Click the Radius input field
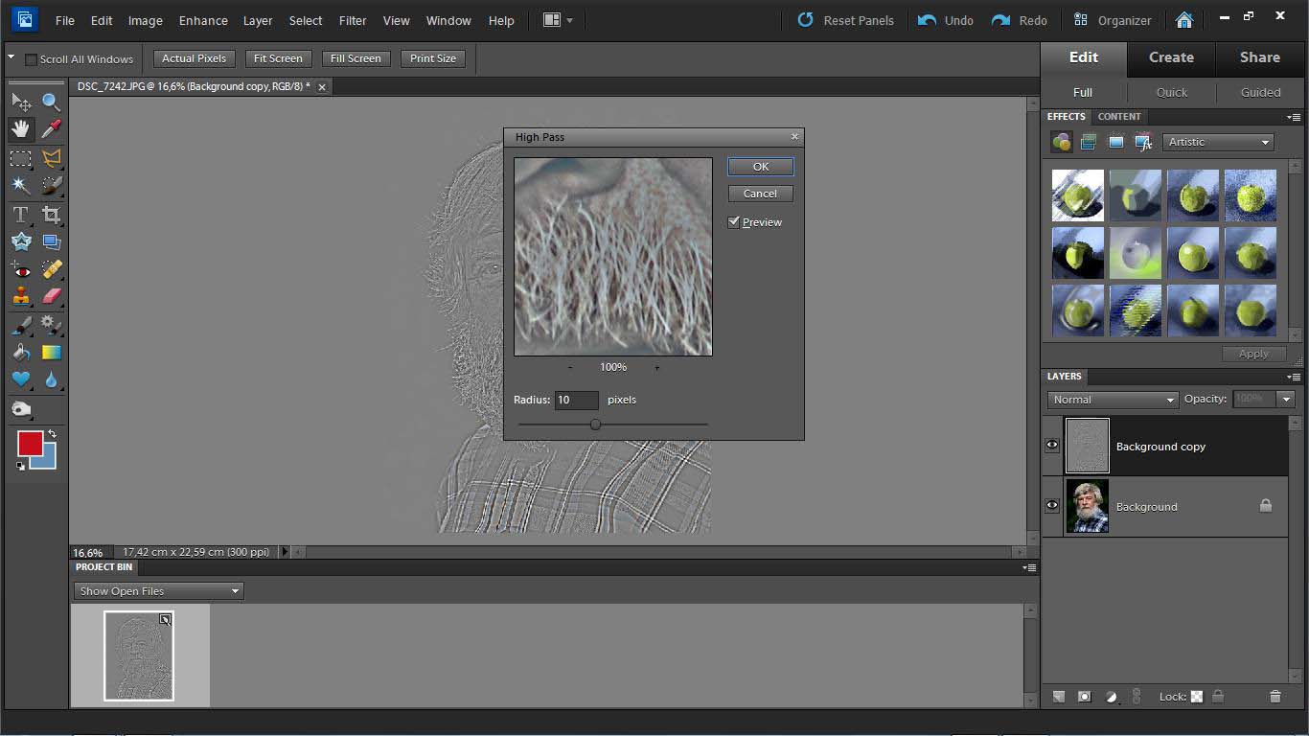Image resolution: width=1309 pixels, height=736 pixels. (576, 400)
